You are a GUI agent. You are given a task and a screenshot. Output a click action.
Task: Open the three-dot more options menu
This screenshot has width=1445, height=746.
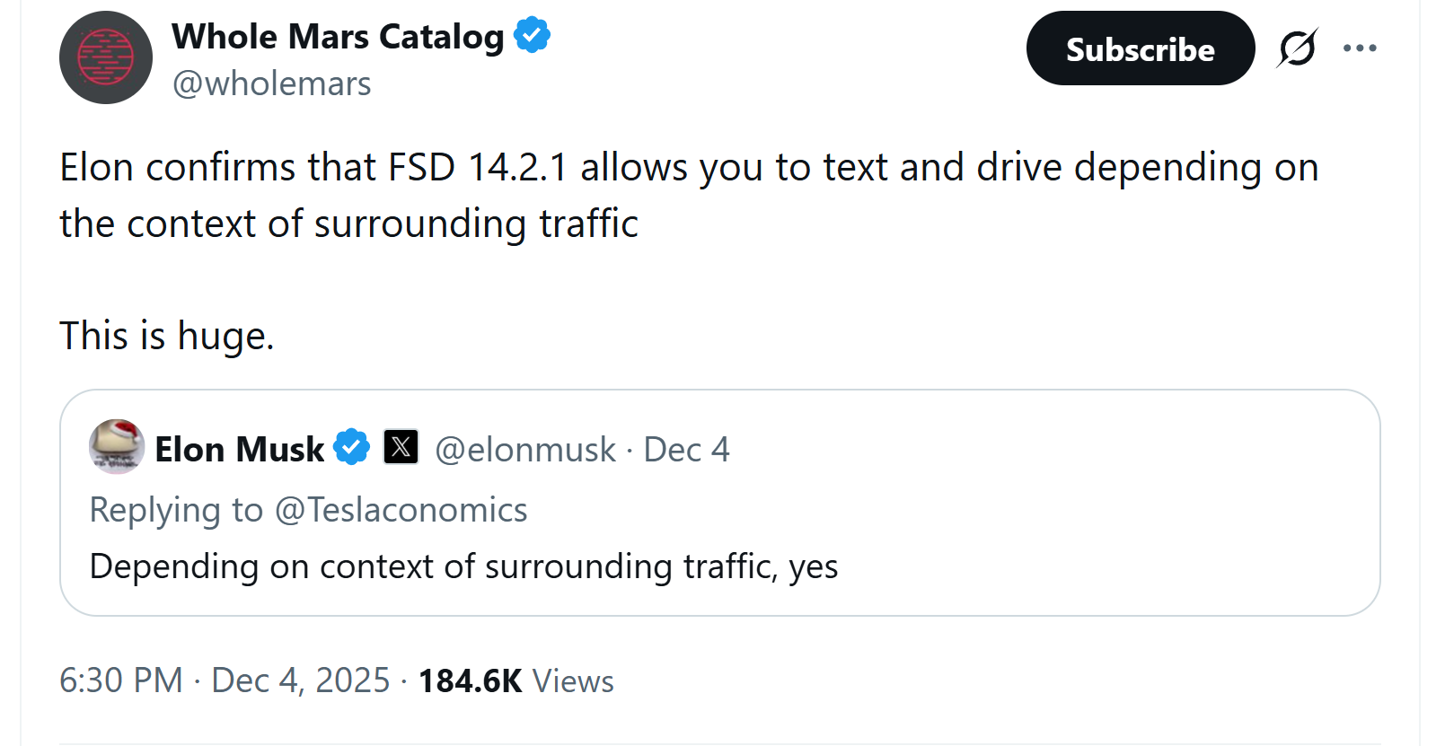1360,48
